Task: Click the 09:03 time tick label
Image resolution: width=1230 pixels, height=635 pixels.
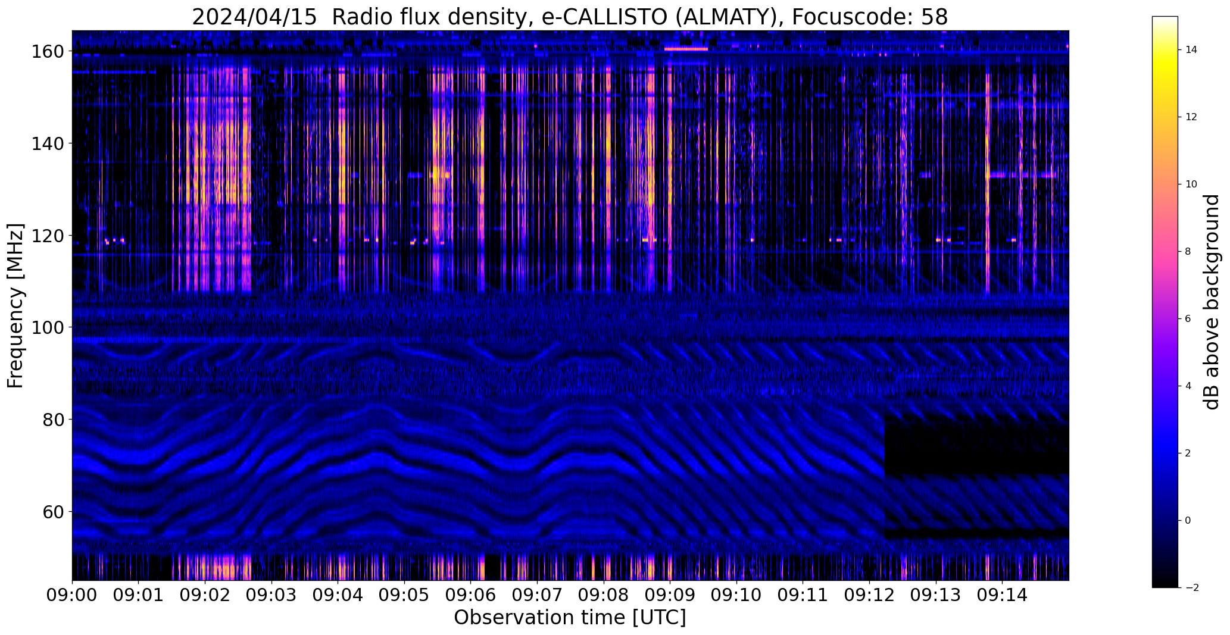Action: pos(271,595)
